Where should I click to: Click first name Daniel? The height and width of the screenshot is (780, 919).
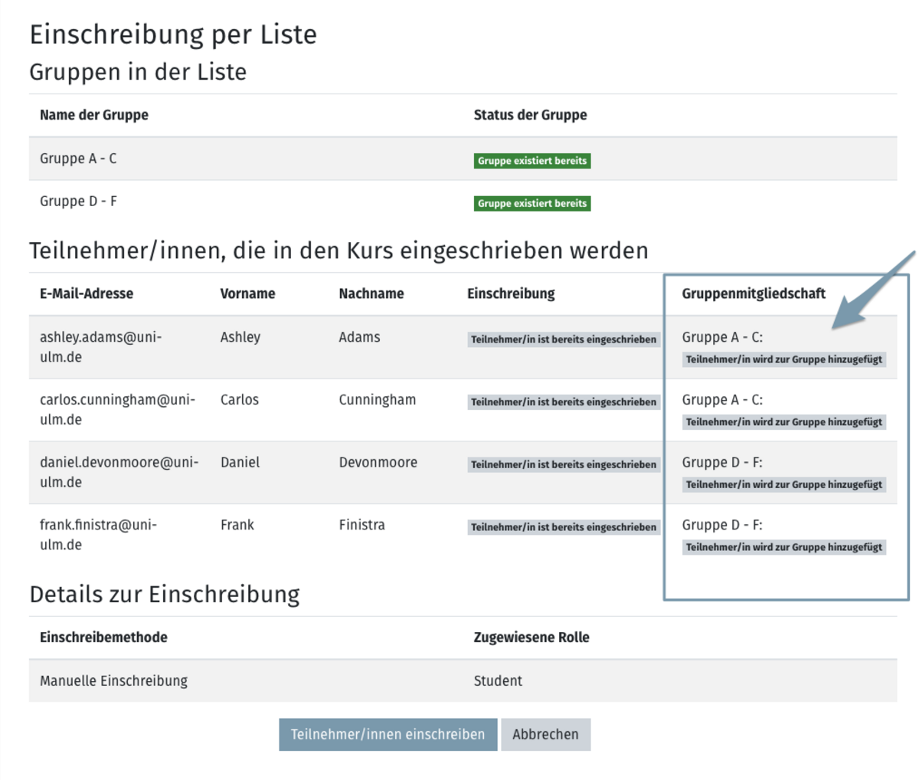pyautogui.click(x=240, y=463)
